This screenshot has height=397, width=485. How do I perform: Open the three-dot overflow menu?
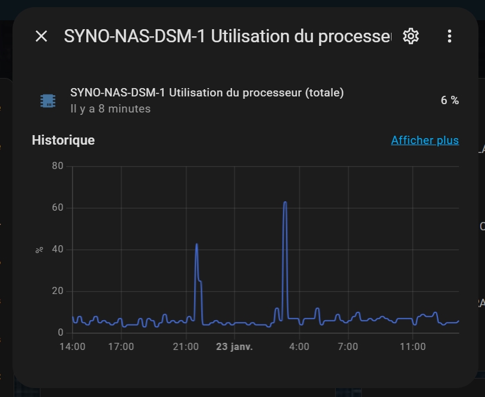pos(449,36)
